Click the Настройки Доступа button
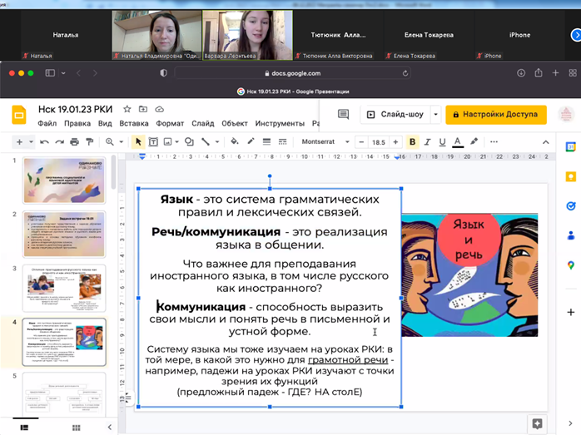Image resolution: width=581 pixels, height=435 pixels. point(496,115)
